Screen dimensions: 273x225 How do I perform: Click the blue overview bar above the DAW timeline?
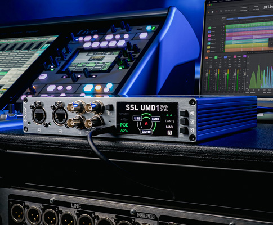pyautogui.click(x=249, y=17)
